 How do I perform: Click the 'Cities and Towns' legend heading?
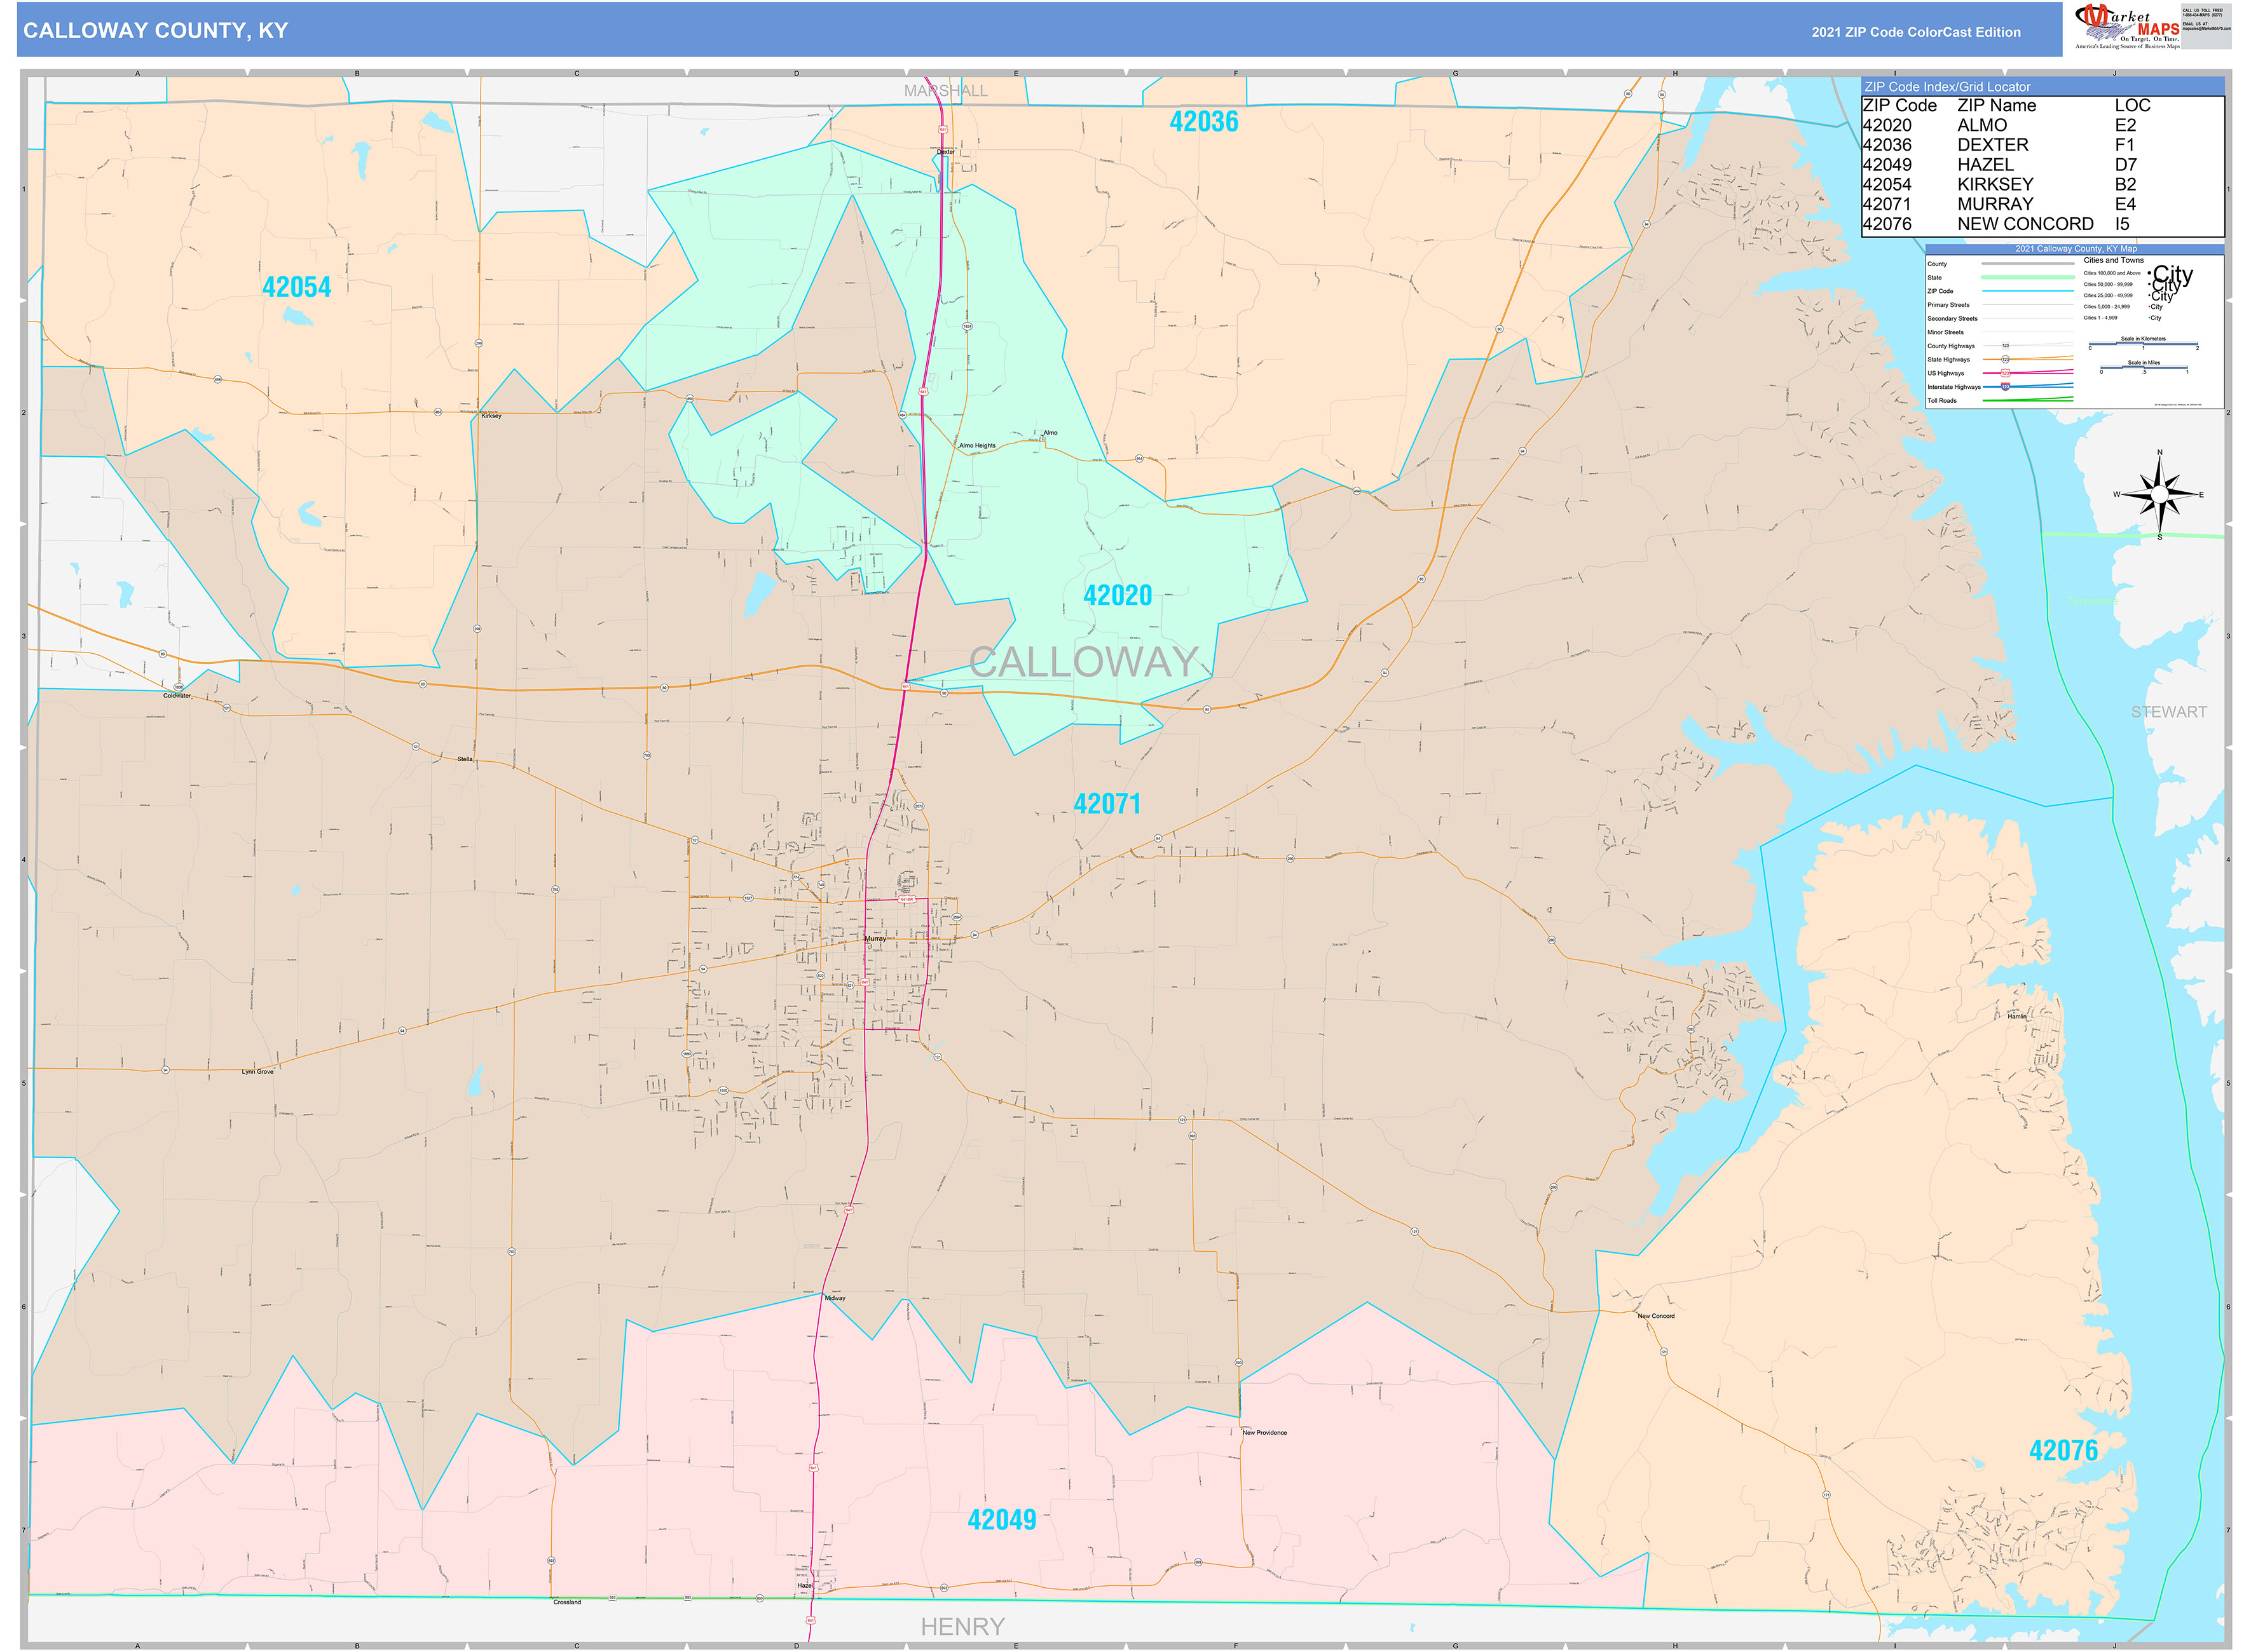tap(2113, 260)
